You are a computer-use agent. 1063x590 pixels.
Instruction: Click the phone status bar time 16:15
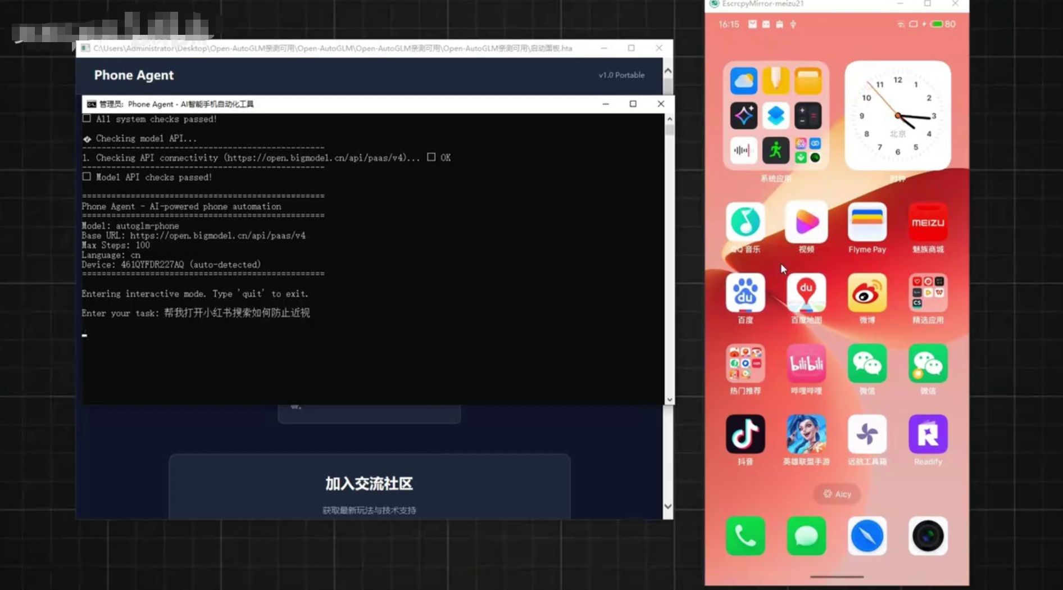click(x=729, y=24)
